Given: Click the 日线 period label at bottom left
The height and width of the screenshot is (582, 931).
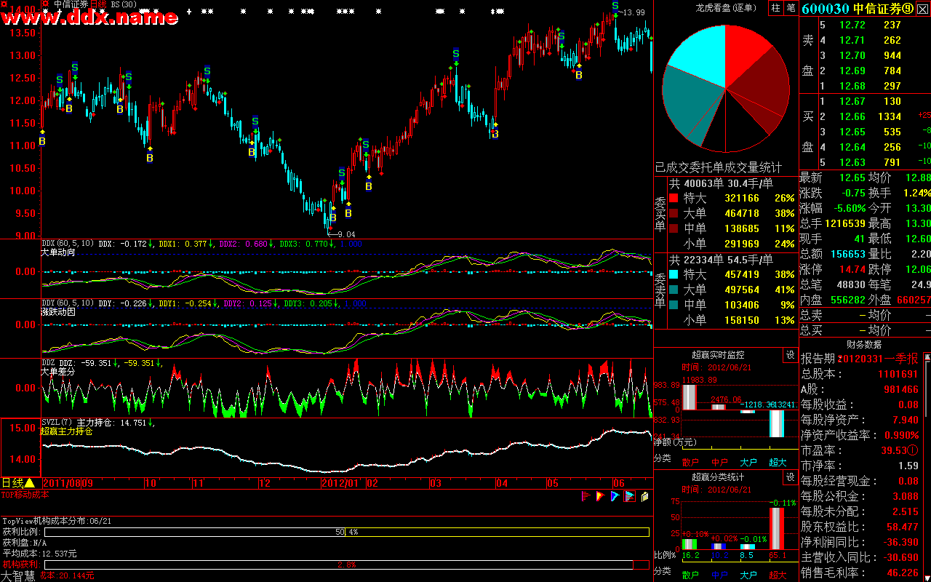Looking at the screenshot, I should [12, 483].
